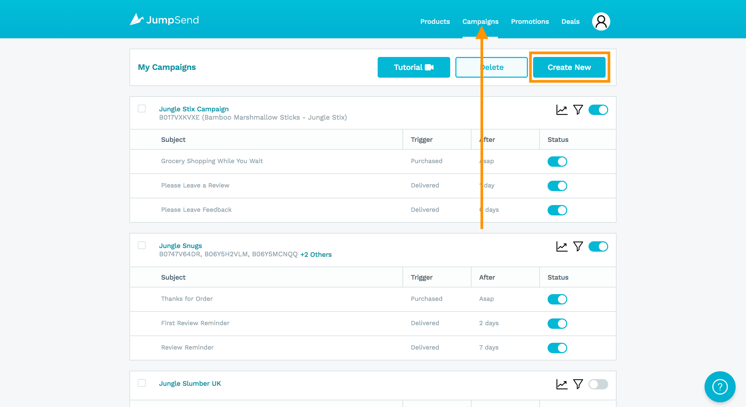The image size is (746, 407).
Task: Open analytics chart for Jungle Slumber UK
Action: coord(562,384)
